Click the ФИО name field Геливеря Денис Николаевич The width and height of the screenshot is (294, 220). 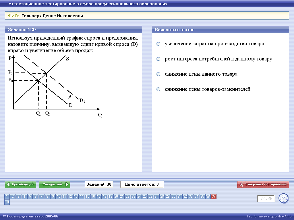(147, 16)
